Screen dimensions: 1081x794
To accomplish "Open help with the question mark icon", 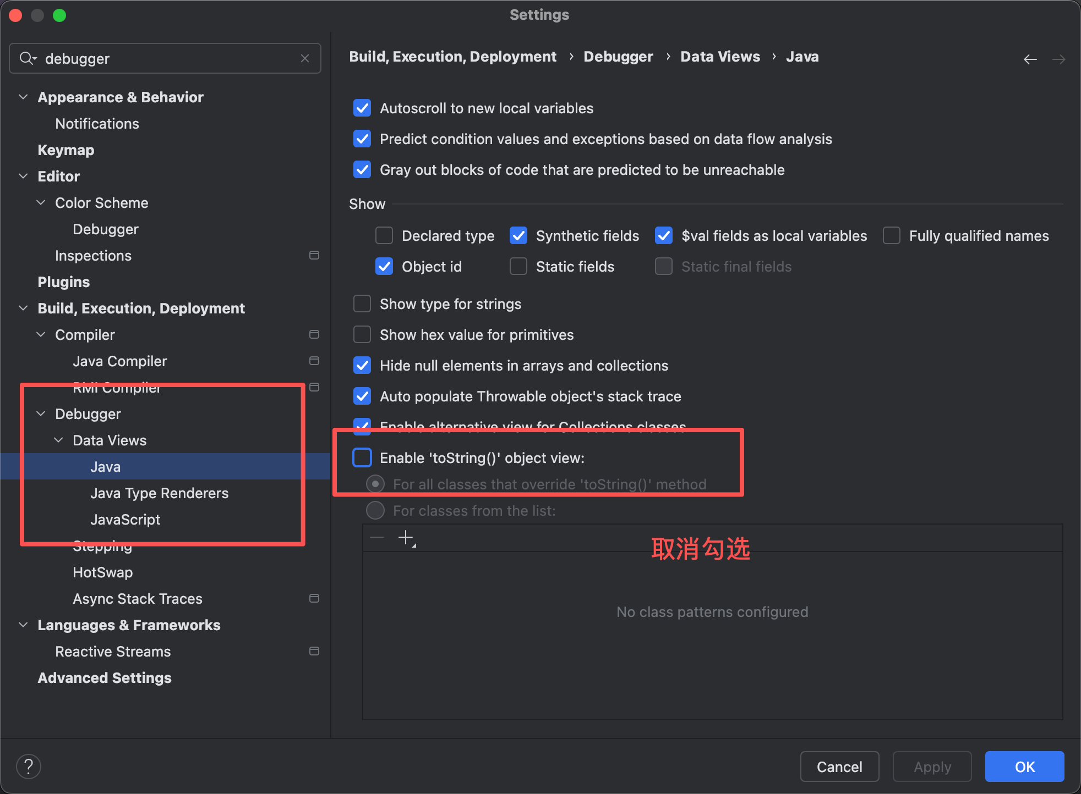I will 29,767.
